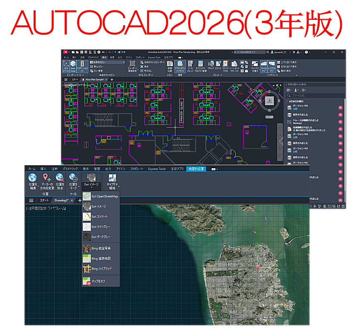Click the Undo arrow in quick access toolbar
353x331 pixels.
click(103, 52)
